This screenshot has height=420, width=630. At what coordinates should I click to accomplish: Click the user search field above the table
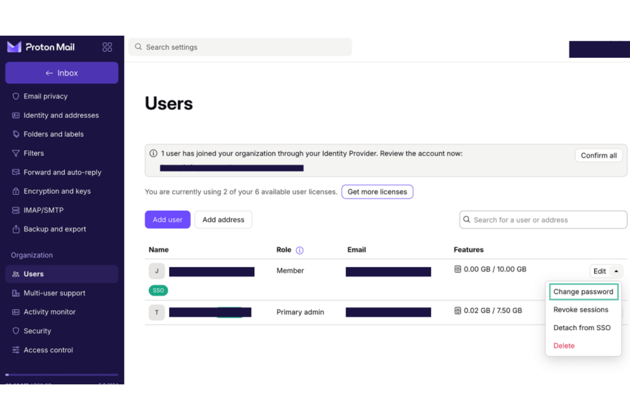click(x=543, y=220)
